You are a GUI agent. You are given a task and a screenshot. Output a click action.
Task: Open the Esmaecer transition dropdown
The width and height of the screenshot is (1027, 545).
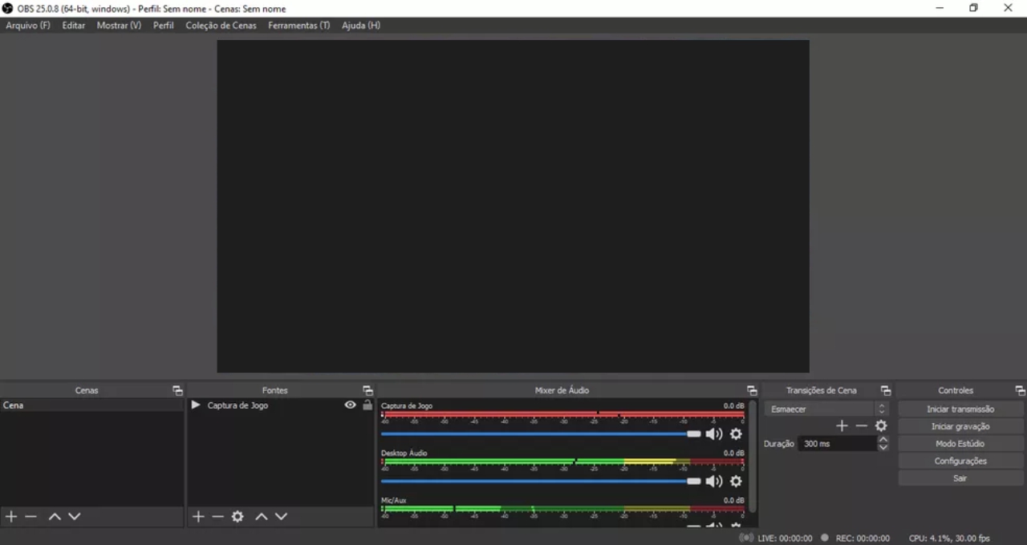(x=826, y=409)
